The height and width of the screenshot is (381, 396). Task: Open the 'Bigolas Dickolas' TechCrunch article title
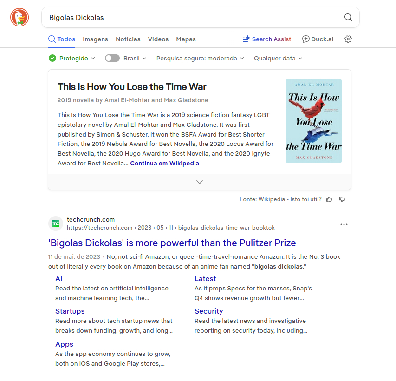[172, 243]
